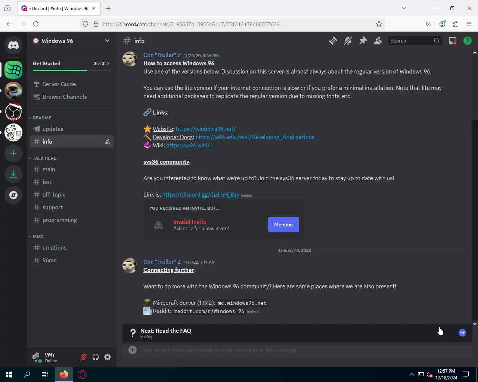Open Task View on the taskbar
This screenshot has height=382, width=478.
pos(45,375)
